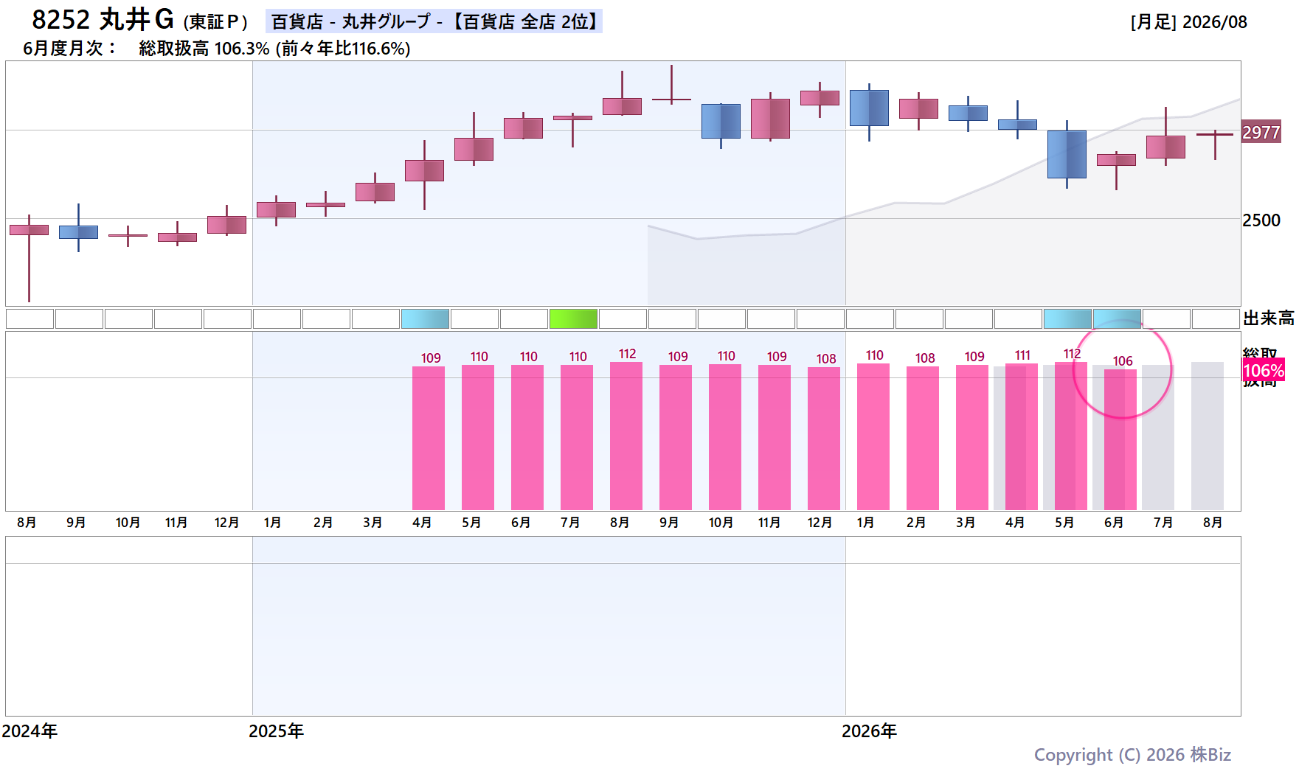Click the first 8月 axis label of 2024
Image resolution: width=1313 pixels, height=777 pixels.
[27, 523]
